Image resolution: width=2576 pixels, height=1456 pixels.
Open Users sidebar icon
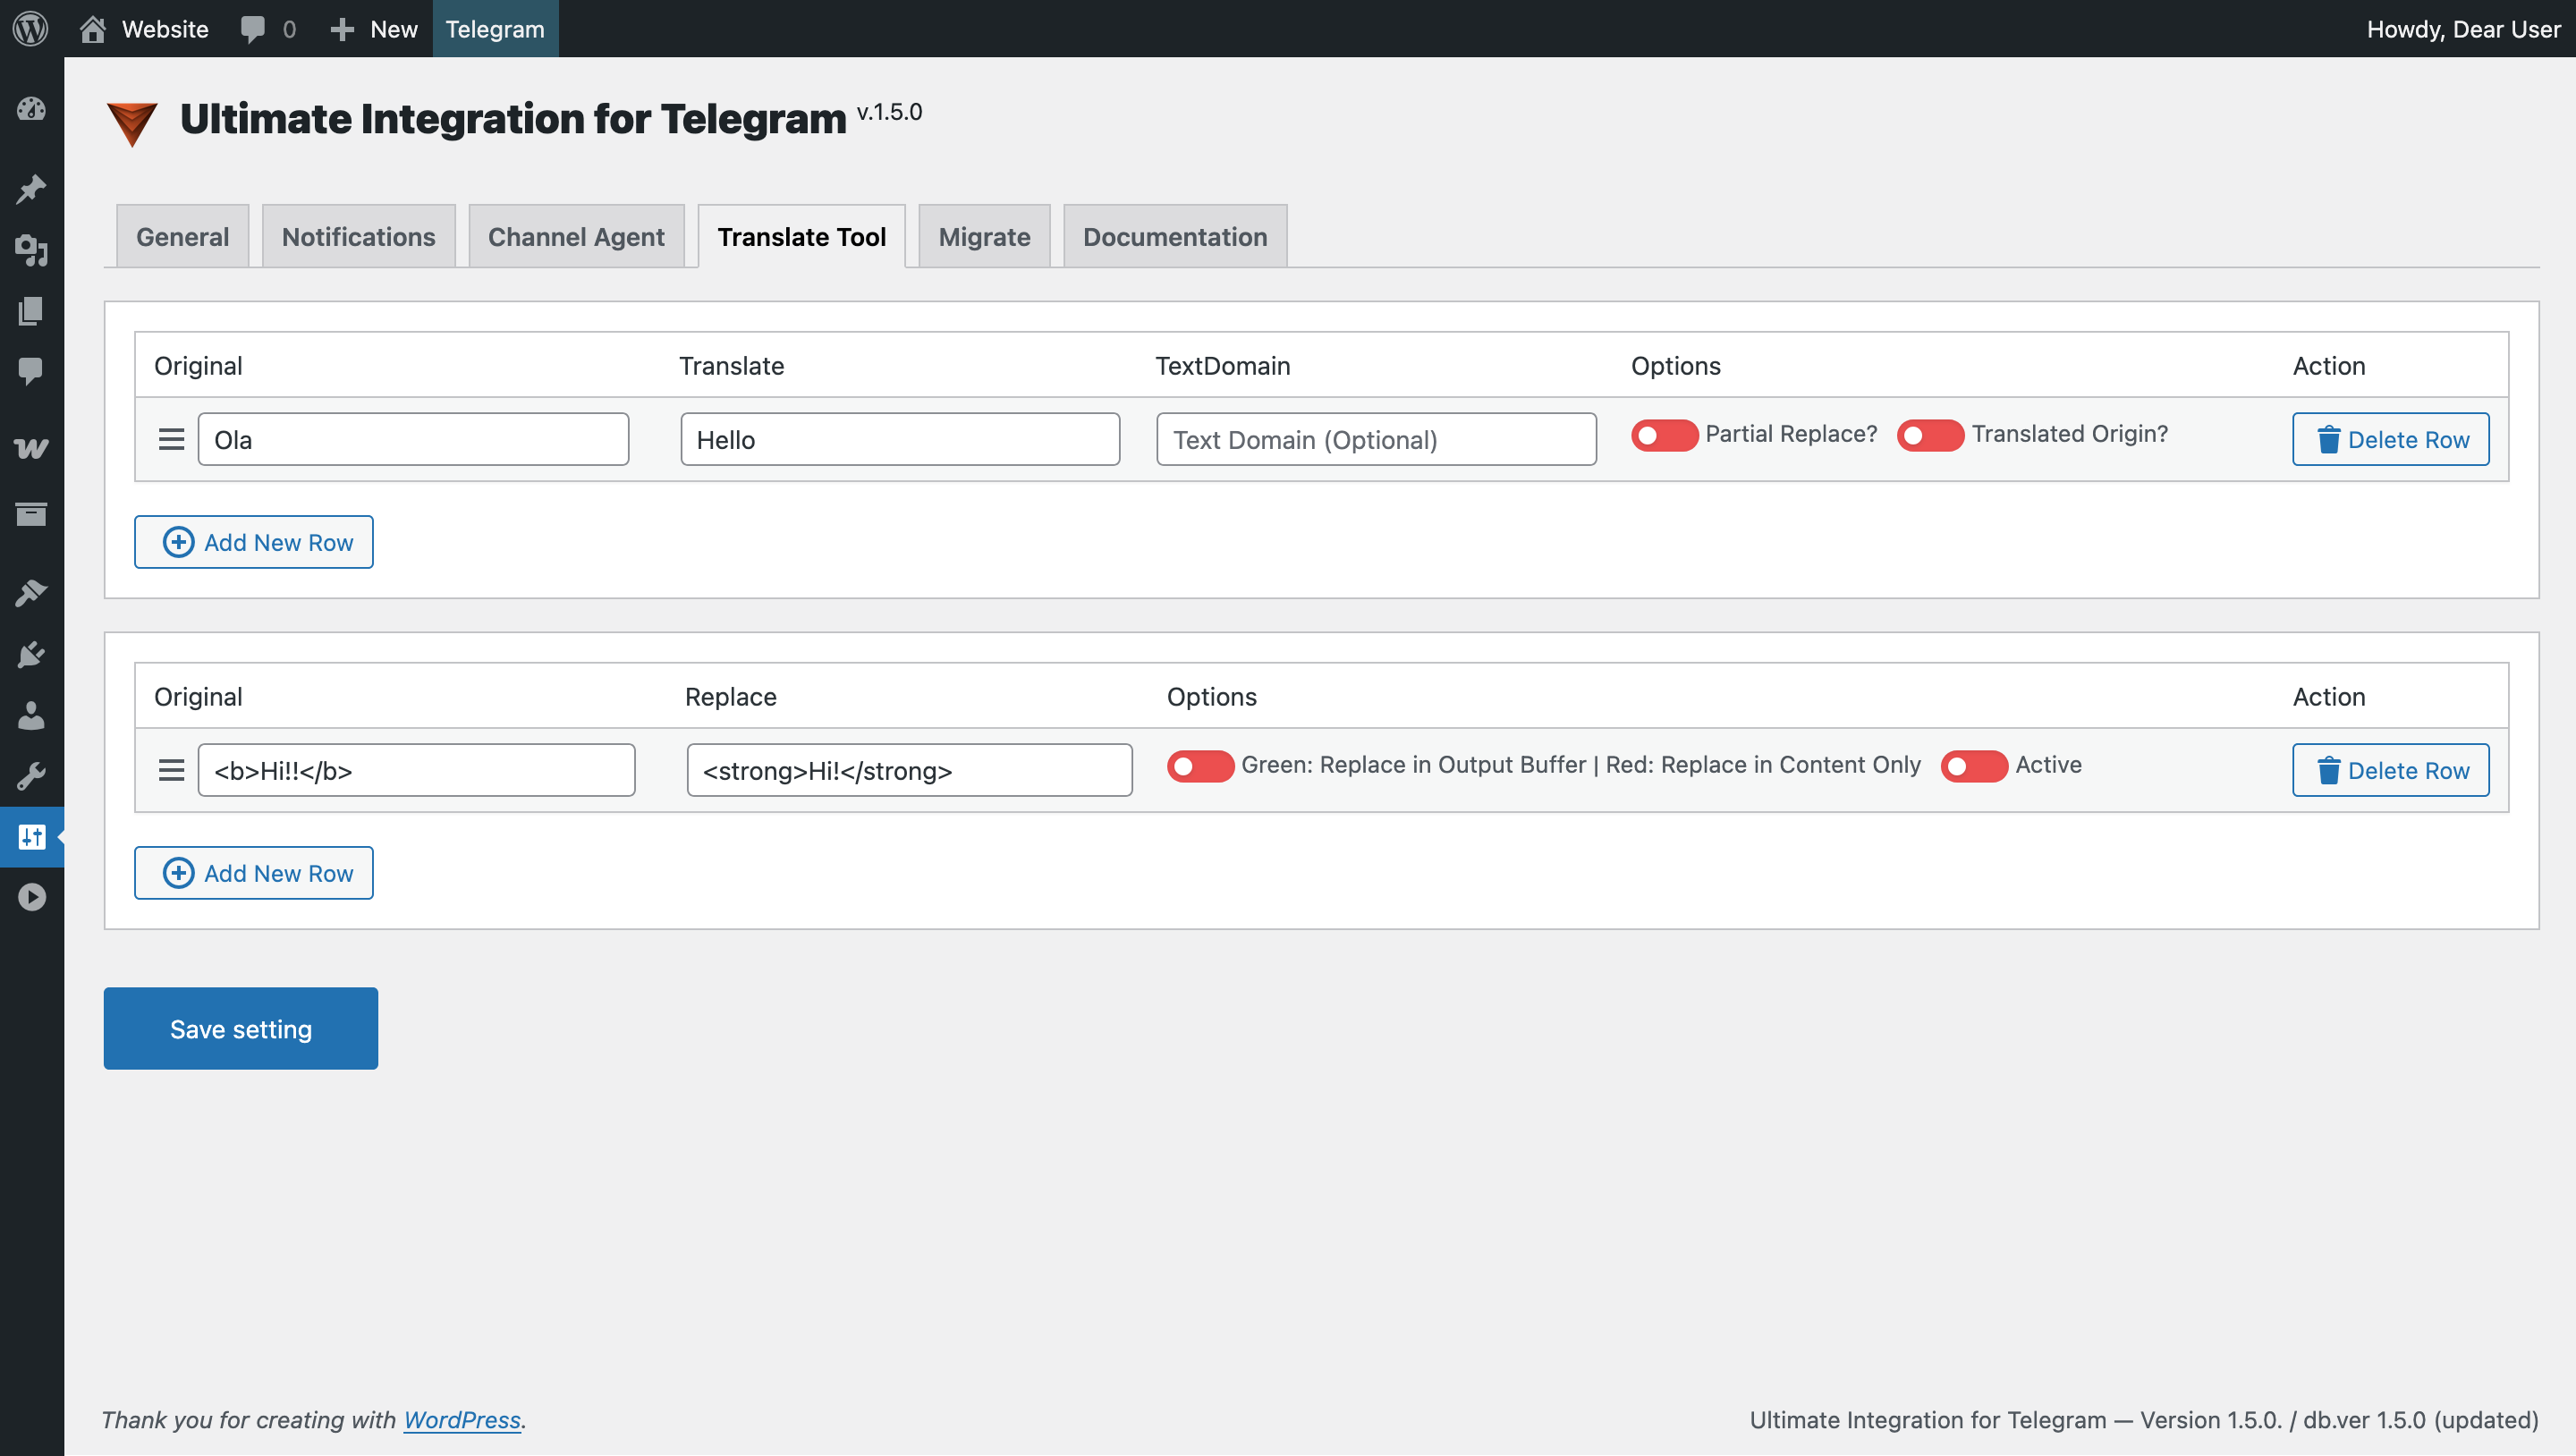(32, 716)
